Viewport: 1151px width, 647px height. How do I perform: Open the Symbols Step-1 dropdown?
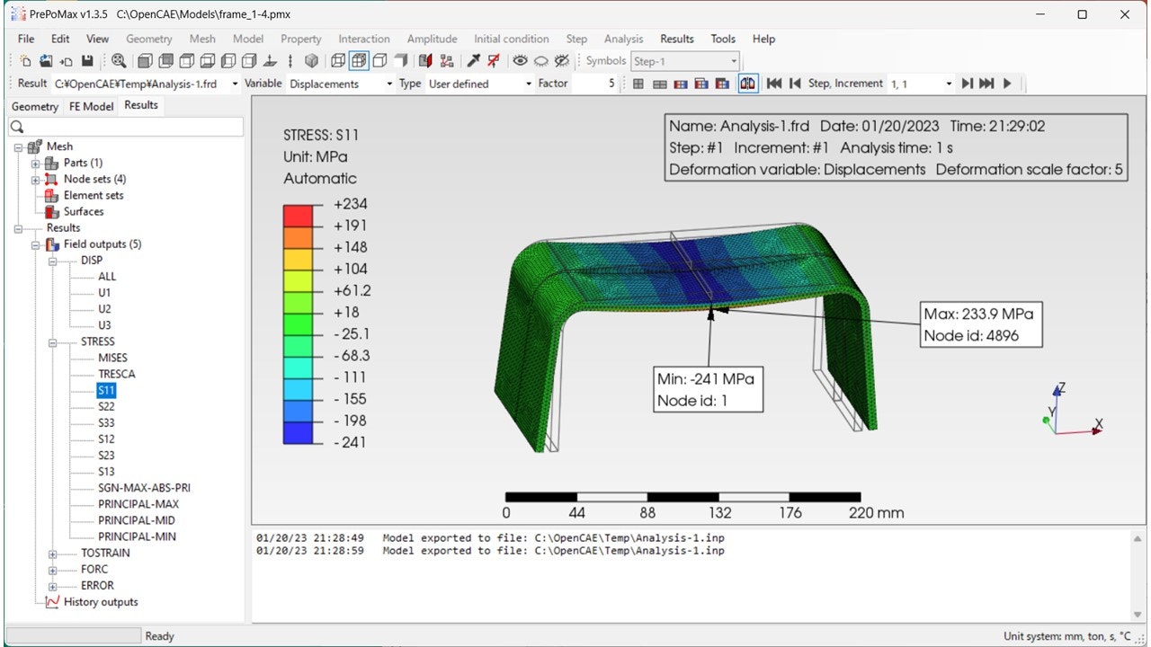pos(734,61)
